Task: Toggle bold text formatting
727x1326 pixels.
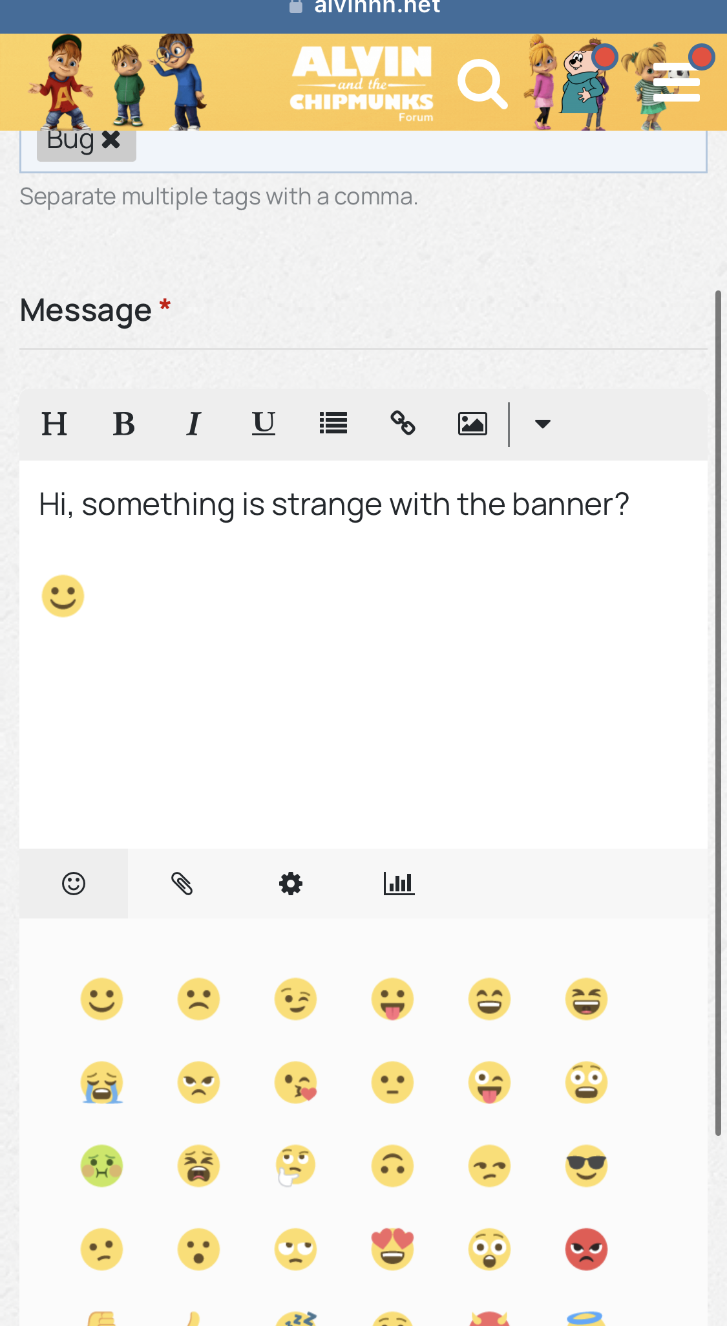Action: (x=123, y=424)
